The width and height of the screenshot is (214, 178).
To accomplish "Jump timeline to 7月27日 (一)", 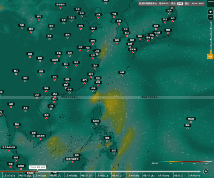I will (87, 175).
